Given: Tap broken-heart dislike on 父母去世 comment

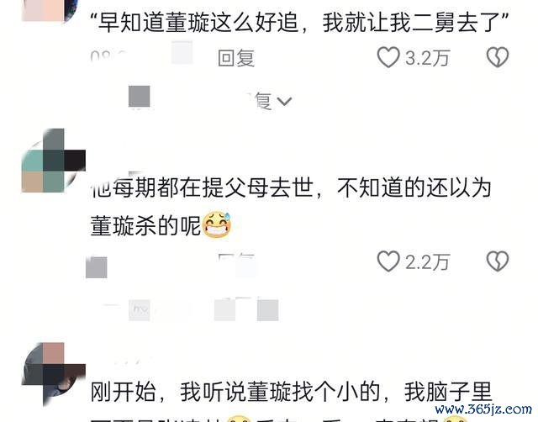Looking at the screenshot, I should click(x=498, y=261).
